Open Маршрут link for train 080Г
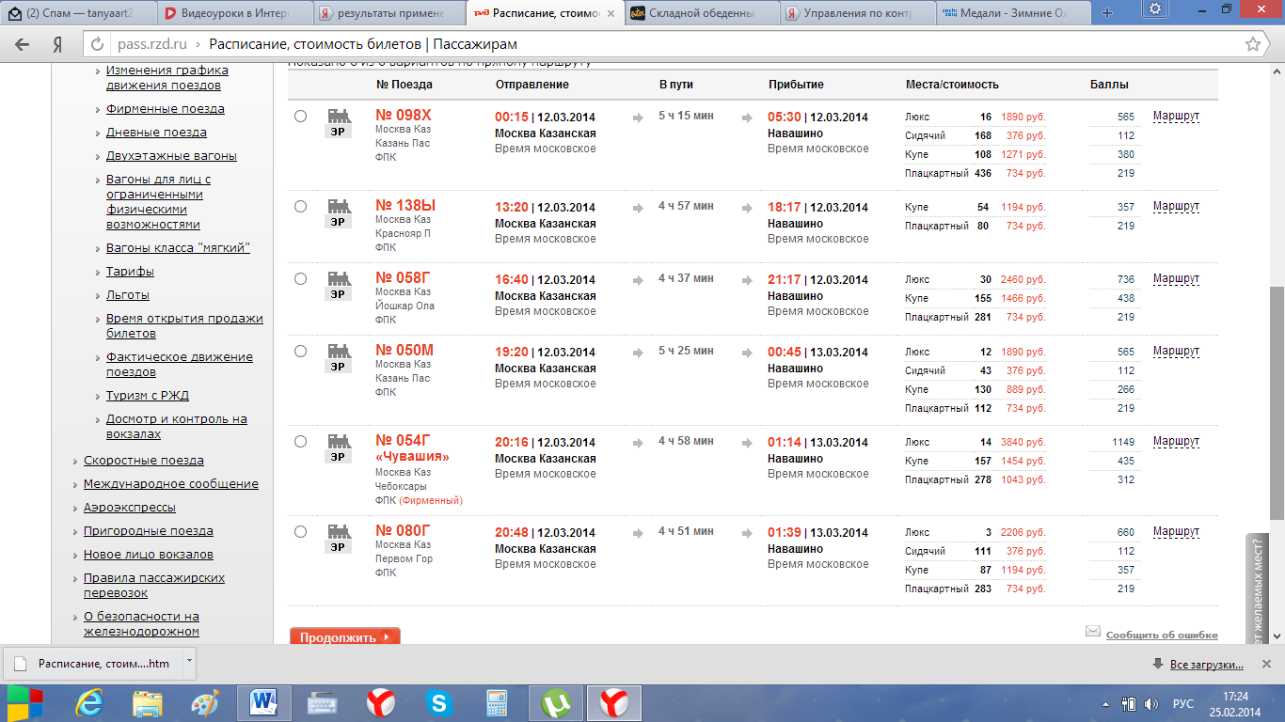 [x=1176, y=532]
